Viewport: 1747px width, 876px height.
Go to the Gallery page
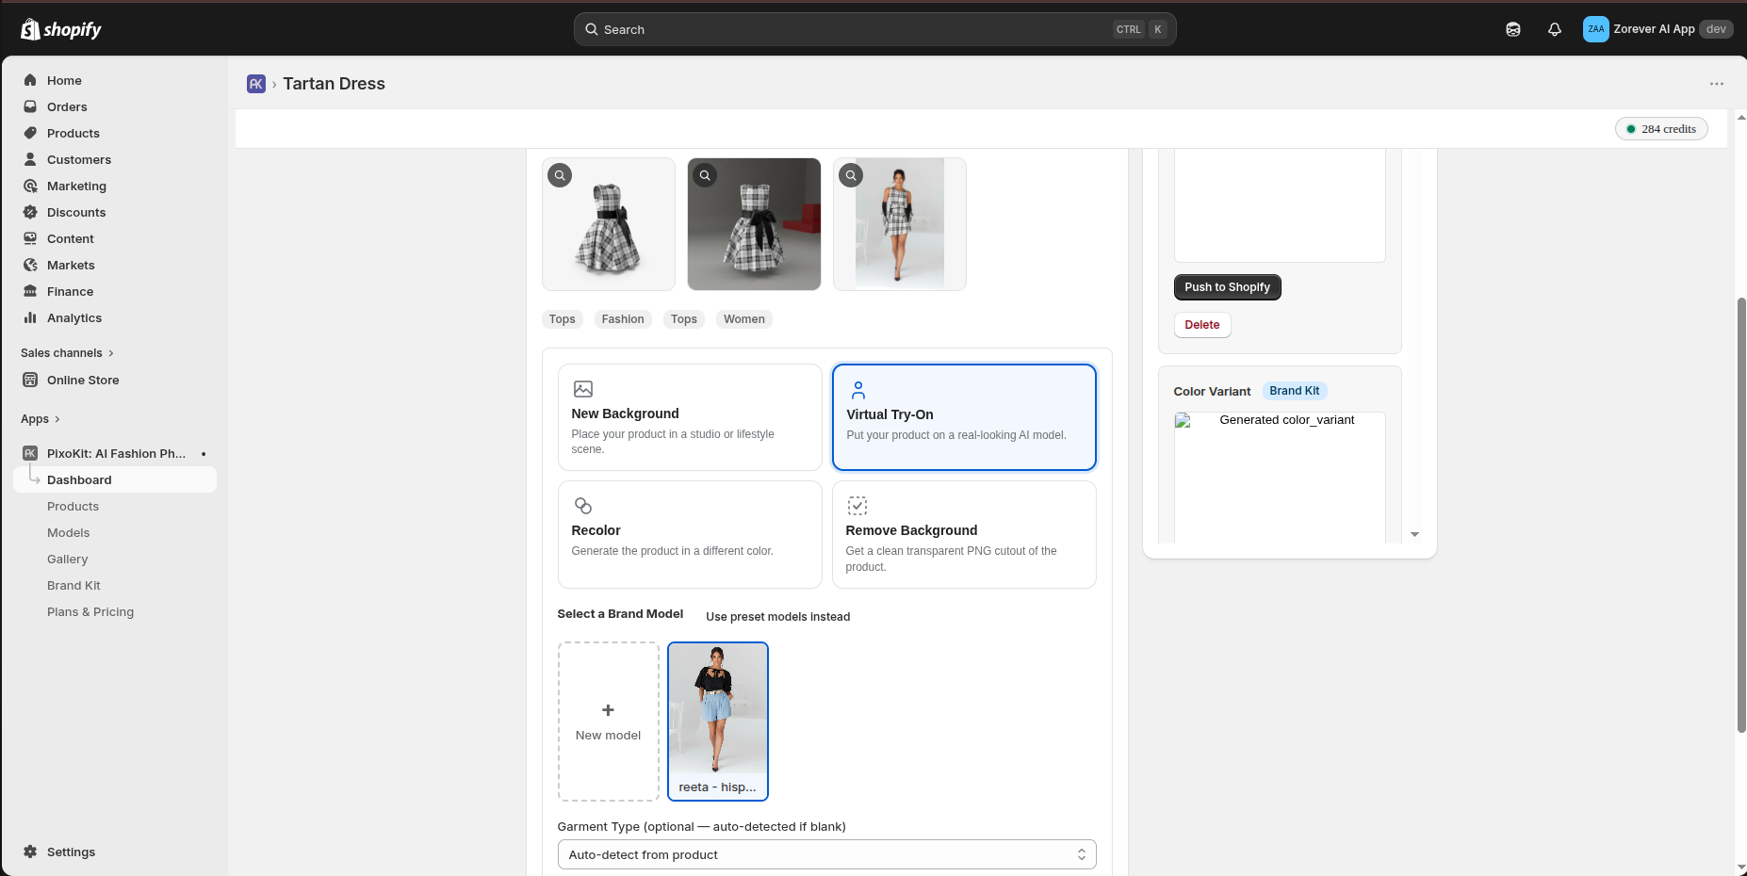67,559
